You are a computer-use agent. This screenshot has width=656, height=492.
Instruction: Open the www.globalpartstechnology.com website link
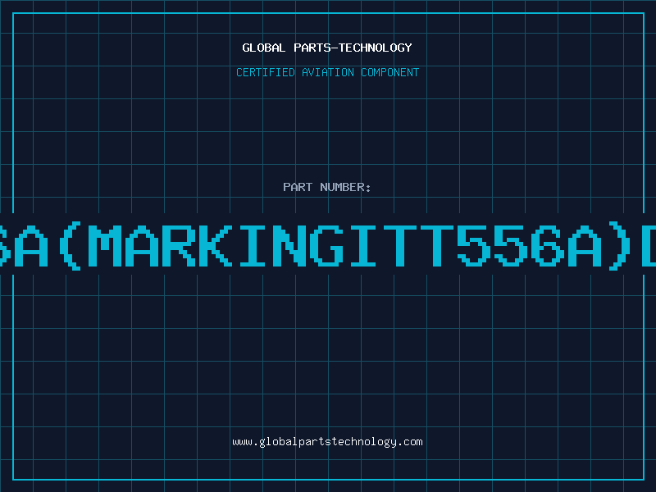click(x=327, y=442)
